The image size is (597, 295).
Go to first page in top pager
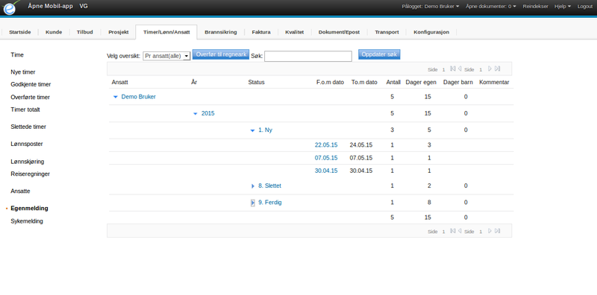point(453,69)
